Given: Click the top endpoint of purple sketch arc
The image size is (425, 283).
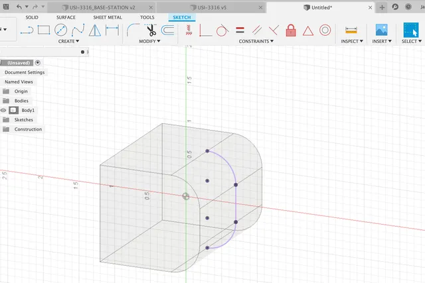Looking at the screenshot, I should (x=207, y=151).
